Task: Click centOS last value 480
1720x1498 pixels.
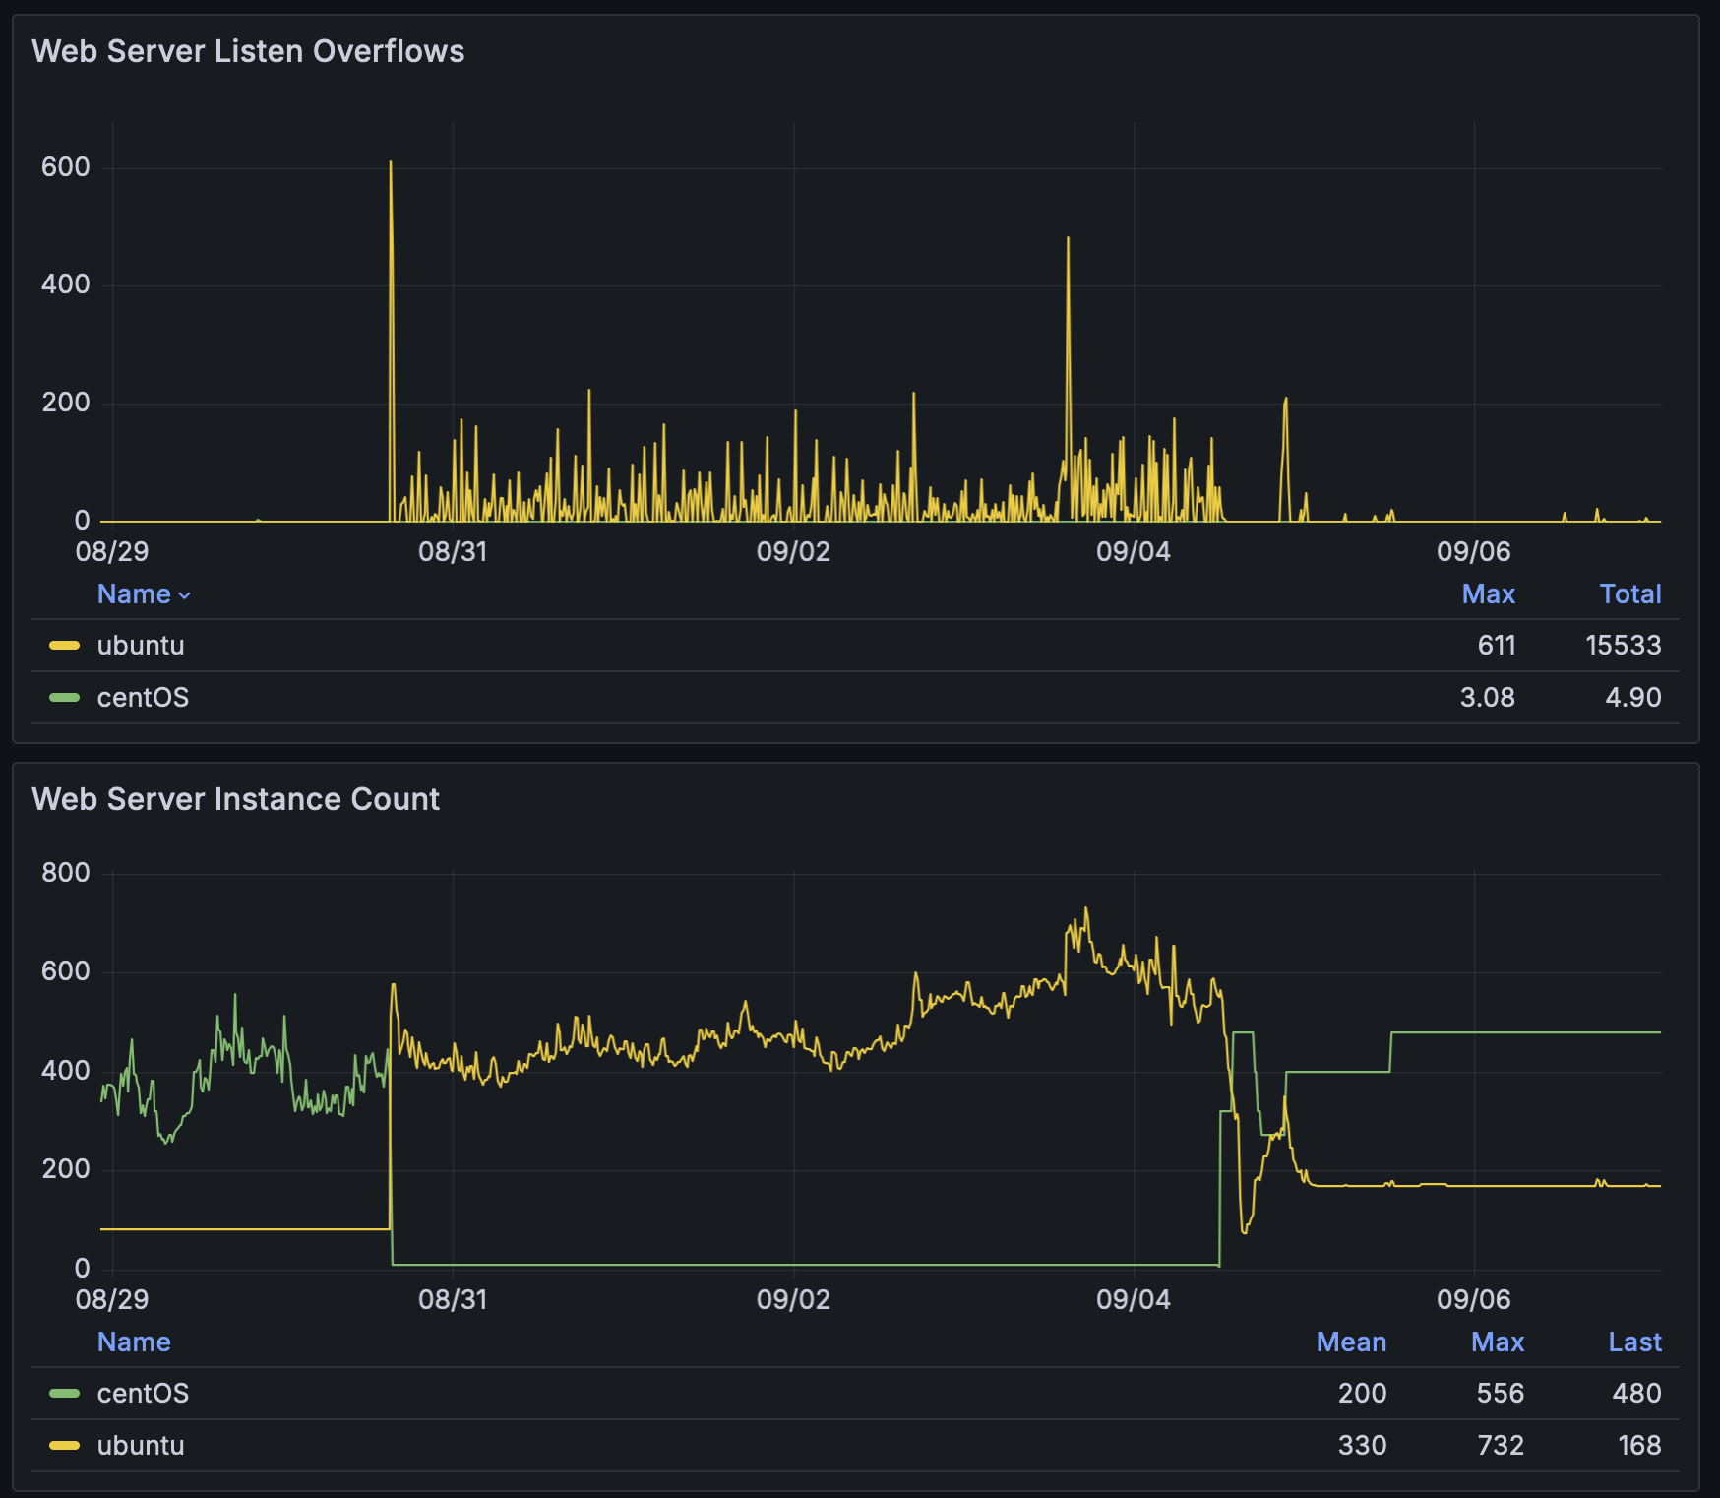Action: 1636,1394
